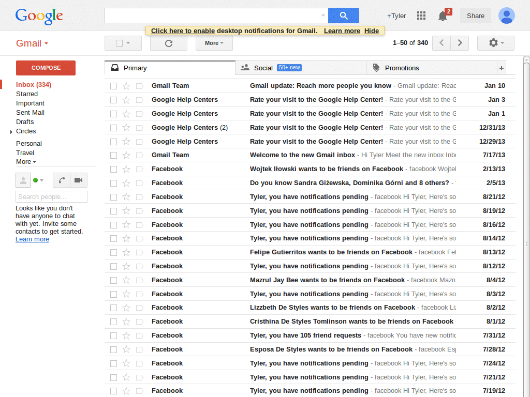Tick the Esposa De Styles email checkbox
Screen dimensions: 530x397
click(113, 350)
